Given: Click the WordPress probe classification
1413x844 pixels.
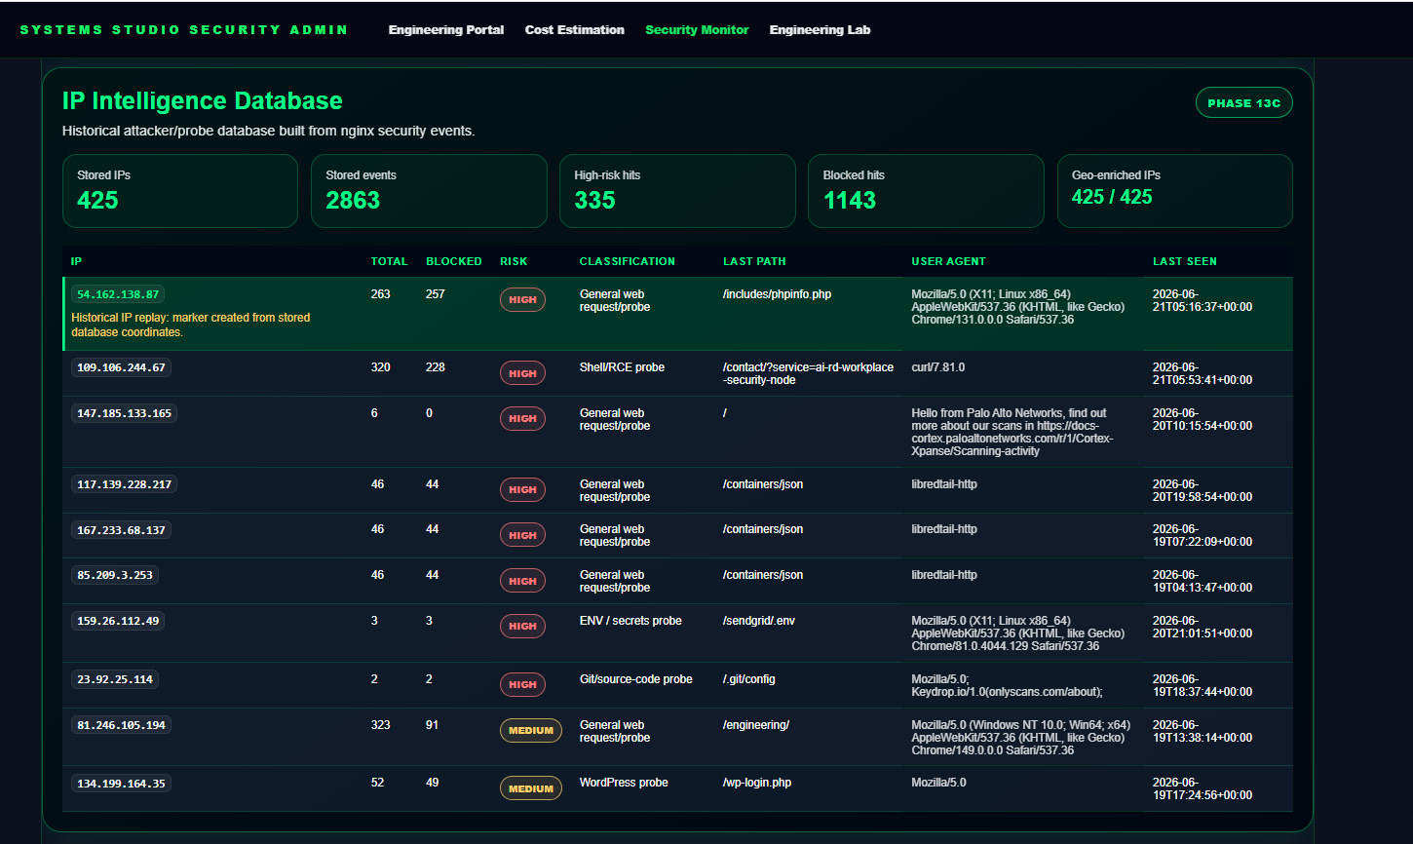Looking at the screenshot, I should [624, 783].
